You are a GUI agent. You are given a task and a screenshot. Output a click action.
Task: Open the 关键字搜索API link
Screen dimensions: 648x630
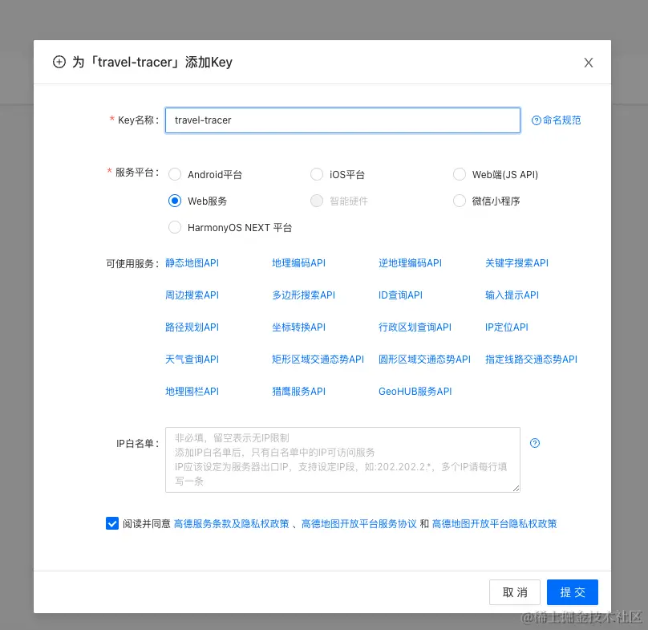click(516, 263)
